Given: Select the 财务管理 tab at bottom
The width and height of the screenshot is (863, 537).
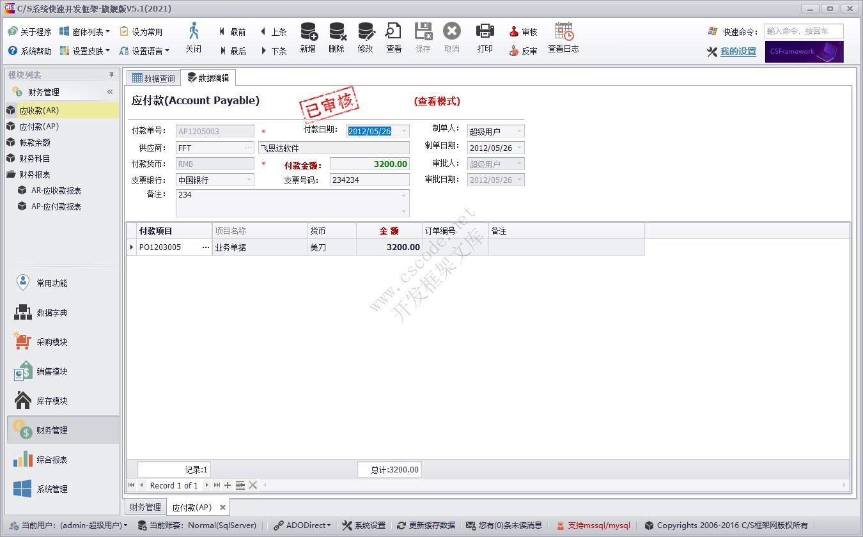Looking at the screenshot, I should click(144, 506).
